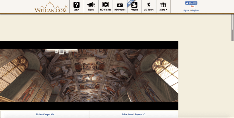This screenshot has height=118, width=234.
Task: Click the News menu label
Action: click(91, 10)
